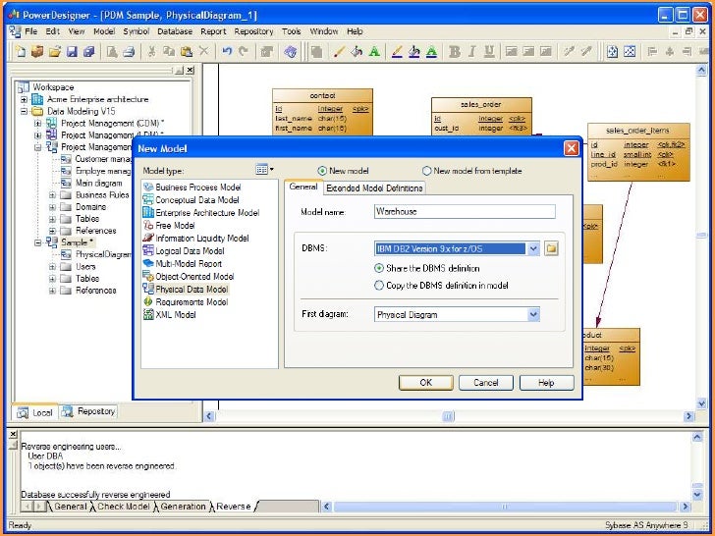Collapse the Sample model node
The image size is (715, 536).
pyautogui.click(x=38, y=242)
